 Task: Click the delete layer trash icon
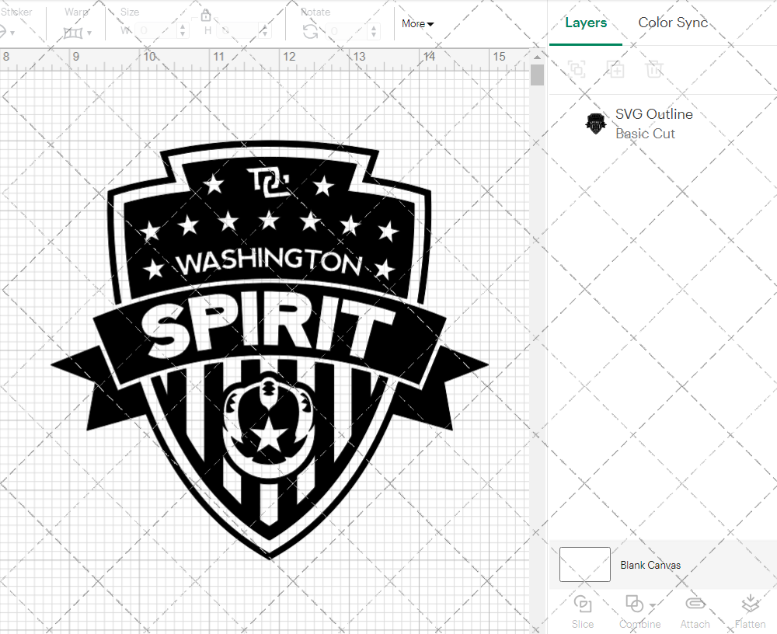click(655, 69)
